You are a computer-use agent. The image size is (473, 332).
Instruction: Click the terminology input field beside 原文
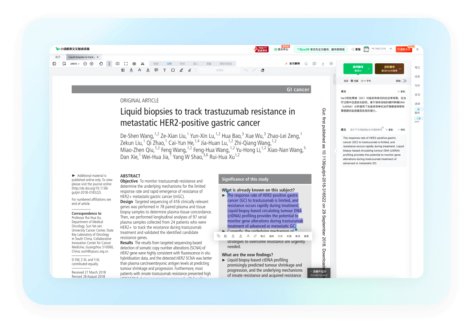click(366, 130)
